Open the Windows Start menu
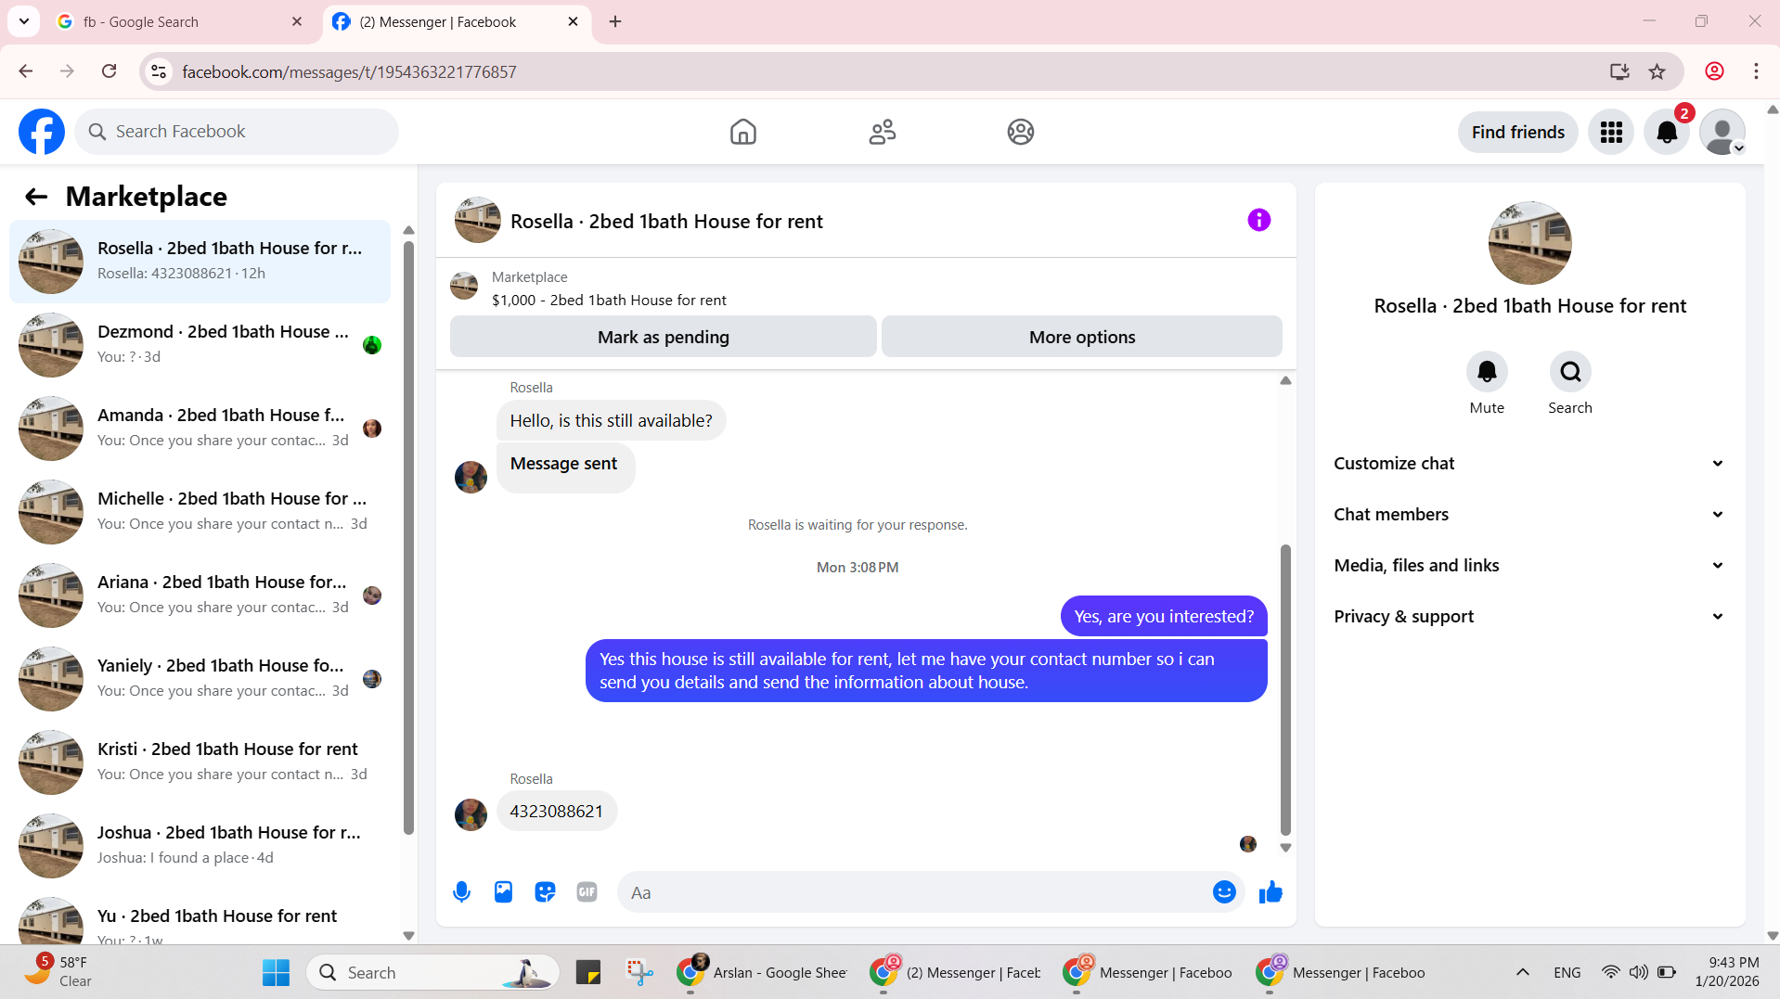The width and height of the screenshot is (1780, 999). point(276,972)
